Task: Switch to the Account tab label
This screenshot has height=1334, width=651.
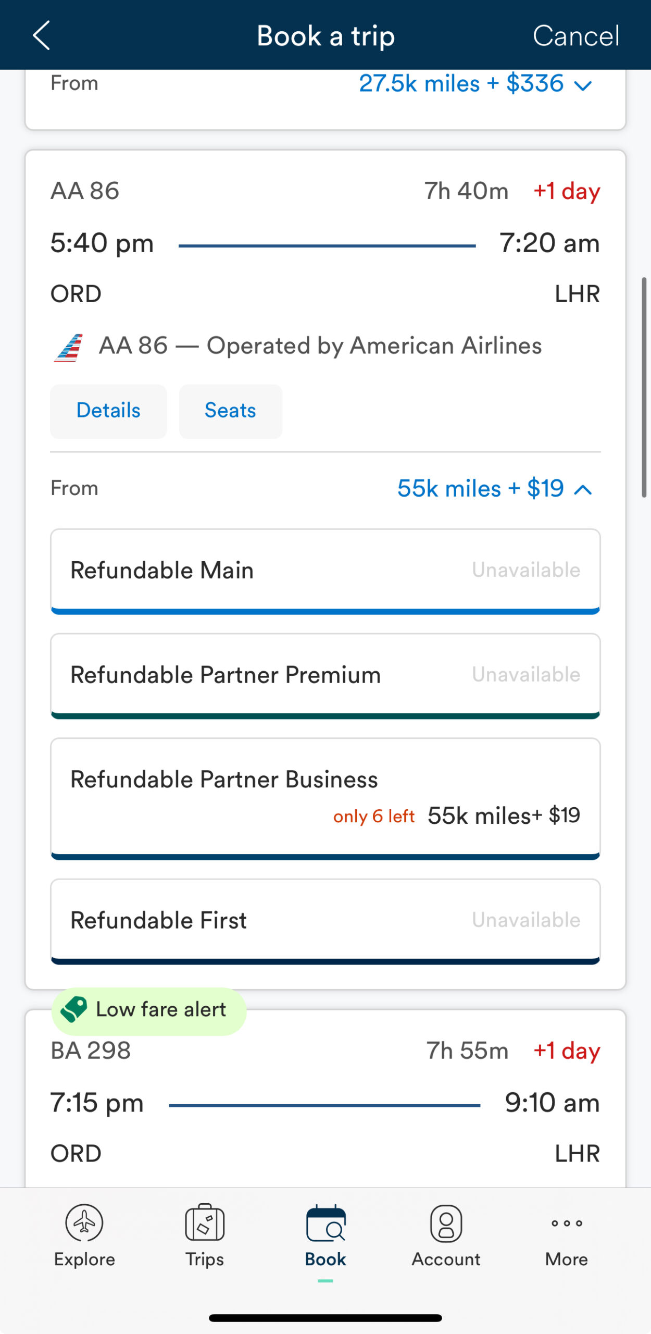Action: 446,1259
